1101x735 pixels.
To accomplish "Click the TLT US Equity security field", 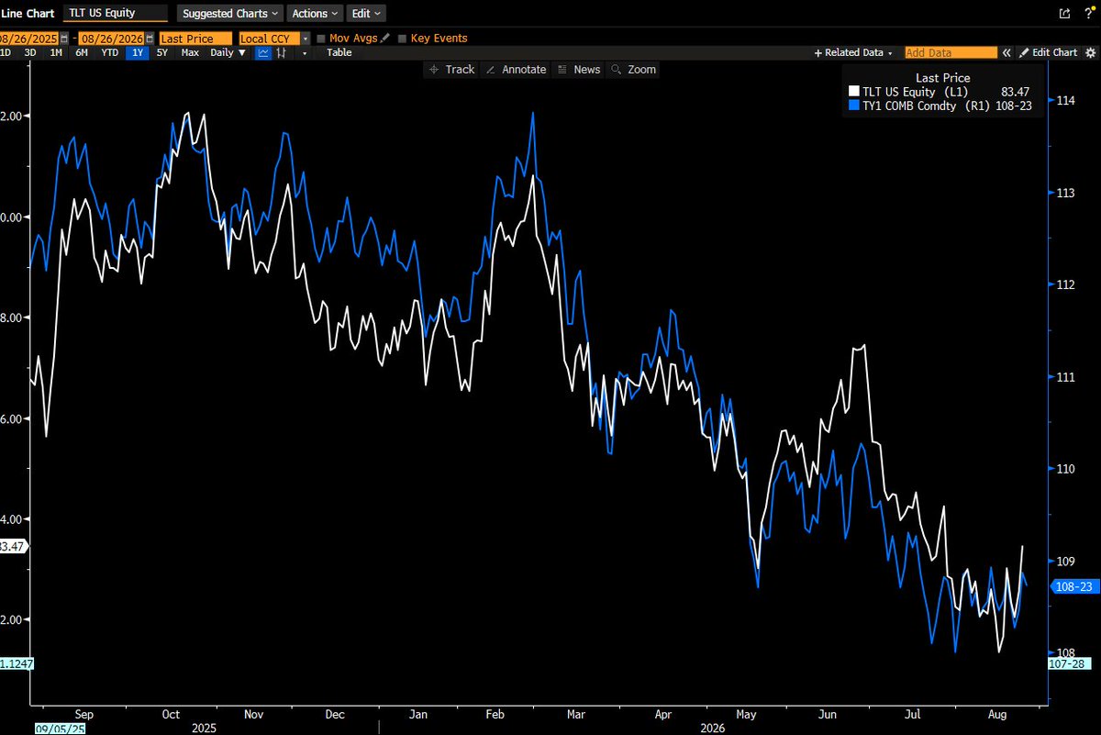I will tap(117, 14).
